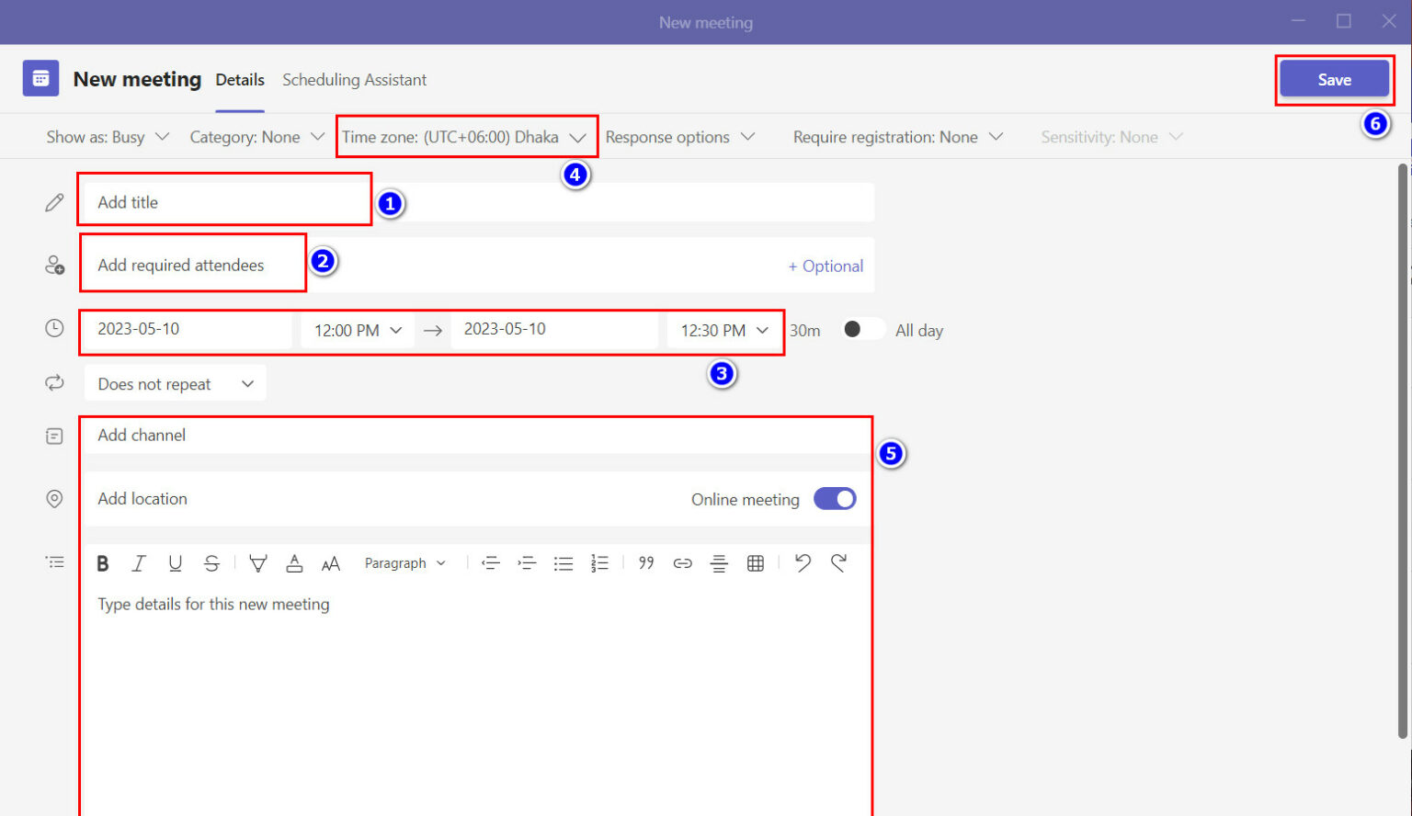
Task: Click the undo icon in the formatting toolbar
Action: [802, 562]
